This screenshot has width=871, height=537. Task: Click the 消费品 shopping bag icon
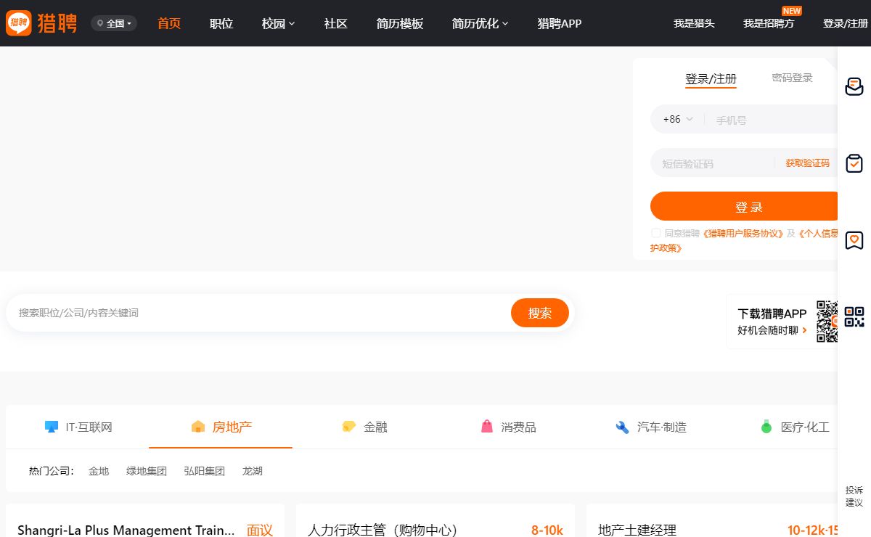point(487,427)
